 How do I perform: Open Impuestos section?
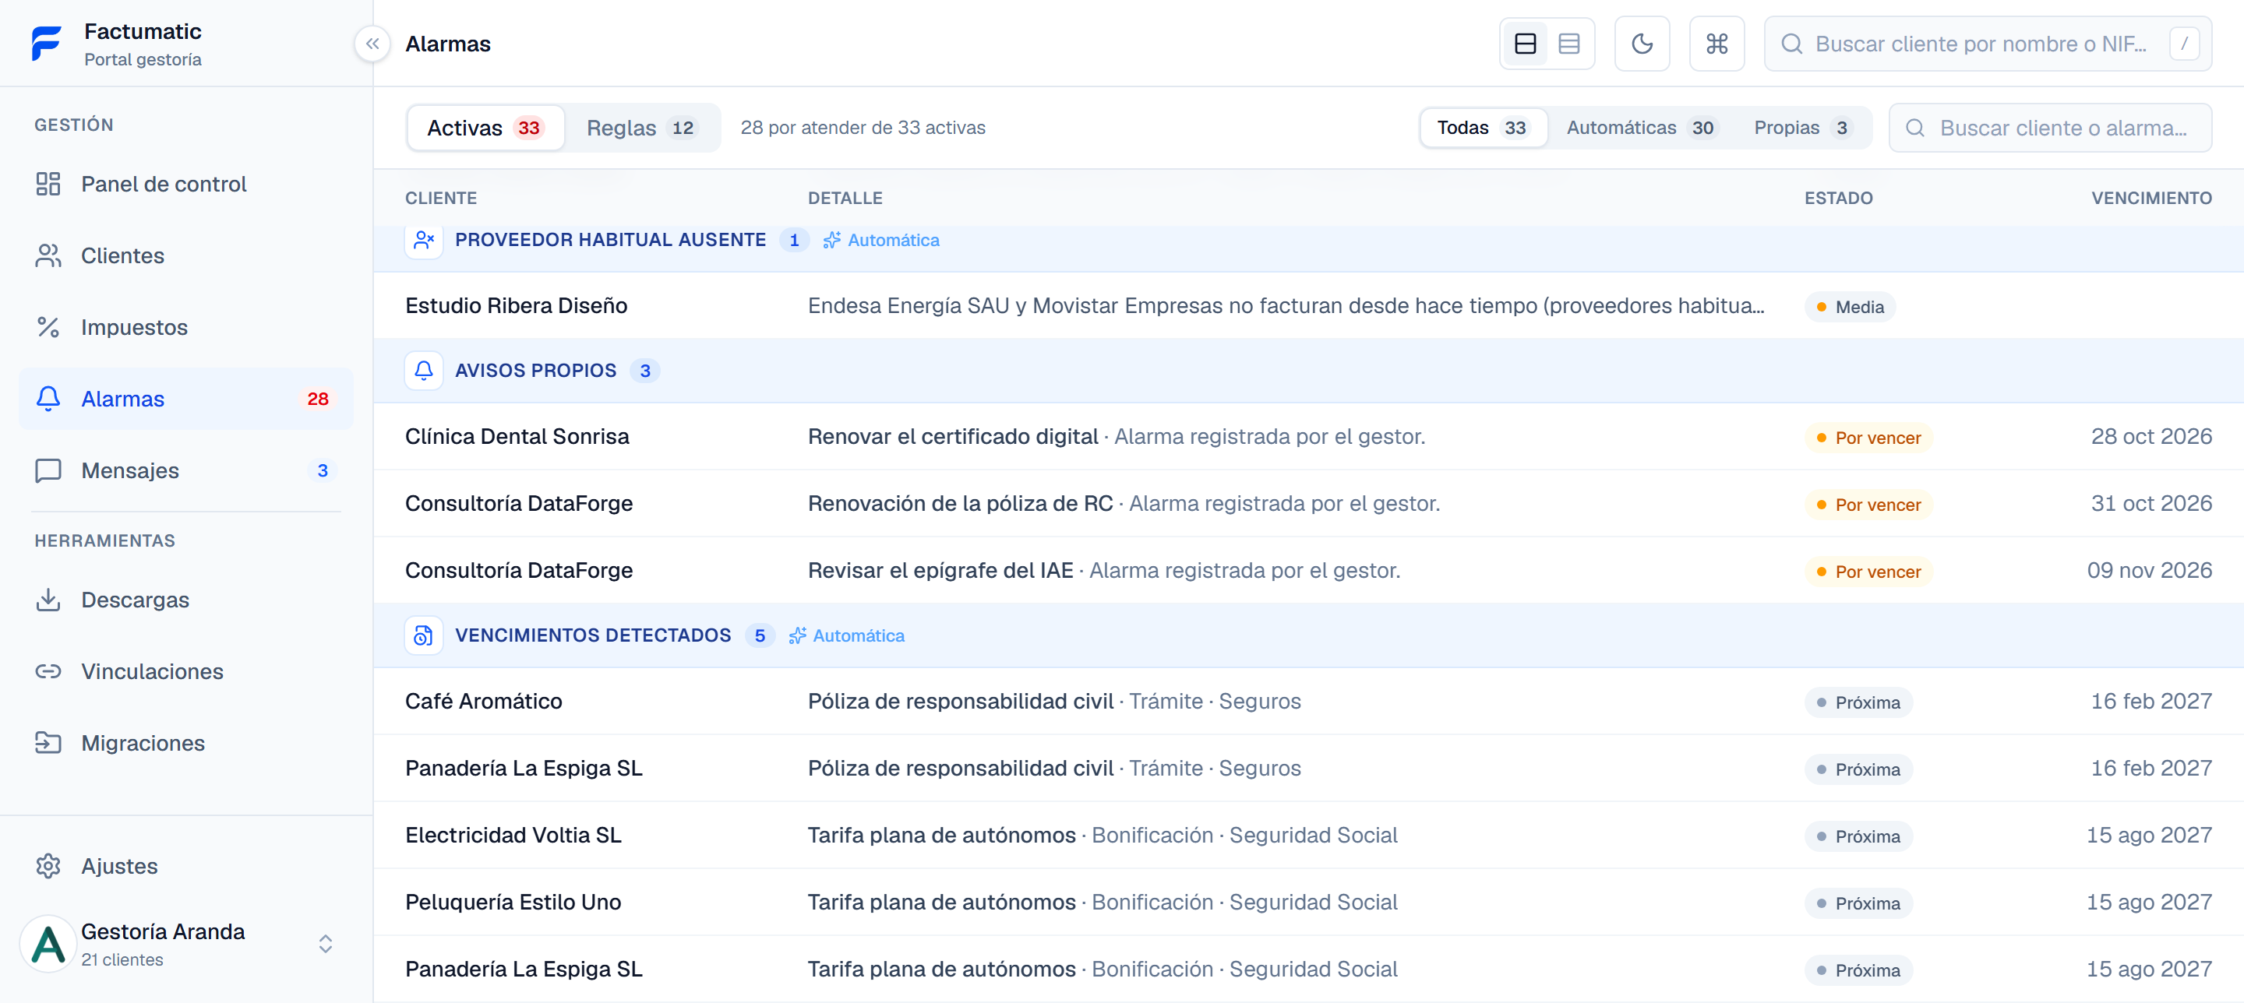[x=186, y=327]
